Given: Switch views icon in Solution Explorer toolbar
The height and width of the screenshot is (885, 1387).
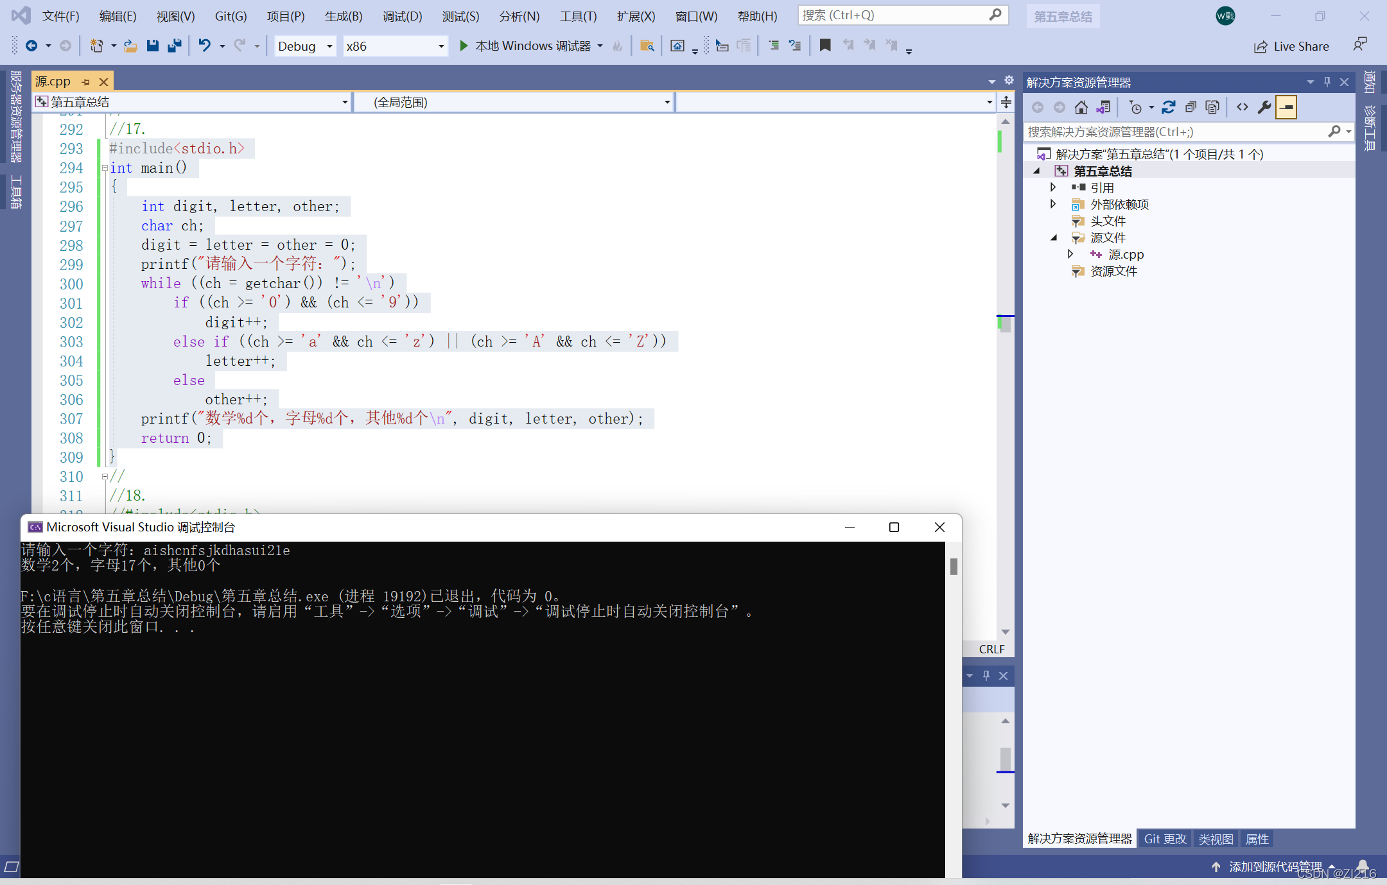Looking at the screenshot, I should pos(1104,107).
